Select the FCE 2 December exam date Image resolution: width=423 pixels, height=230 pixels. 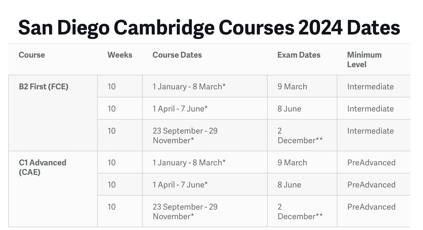[x=300, y=136]
